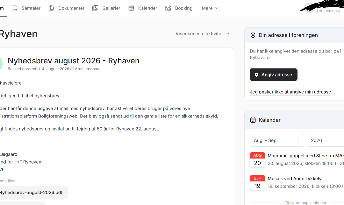Click Jeg ønsker ikke at angive min adresse
Viewport: 344px width, 205px height.
coord(290,92)
